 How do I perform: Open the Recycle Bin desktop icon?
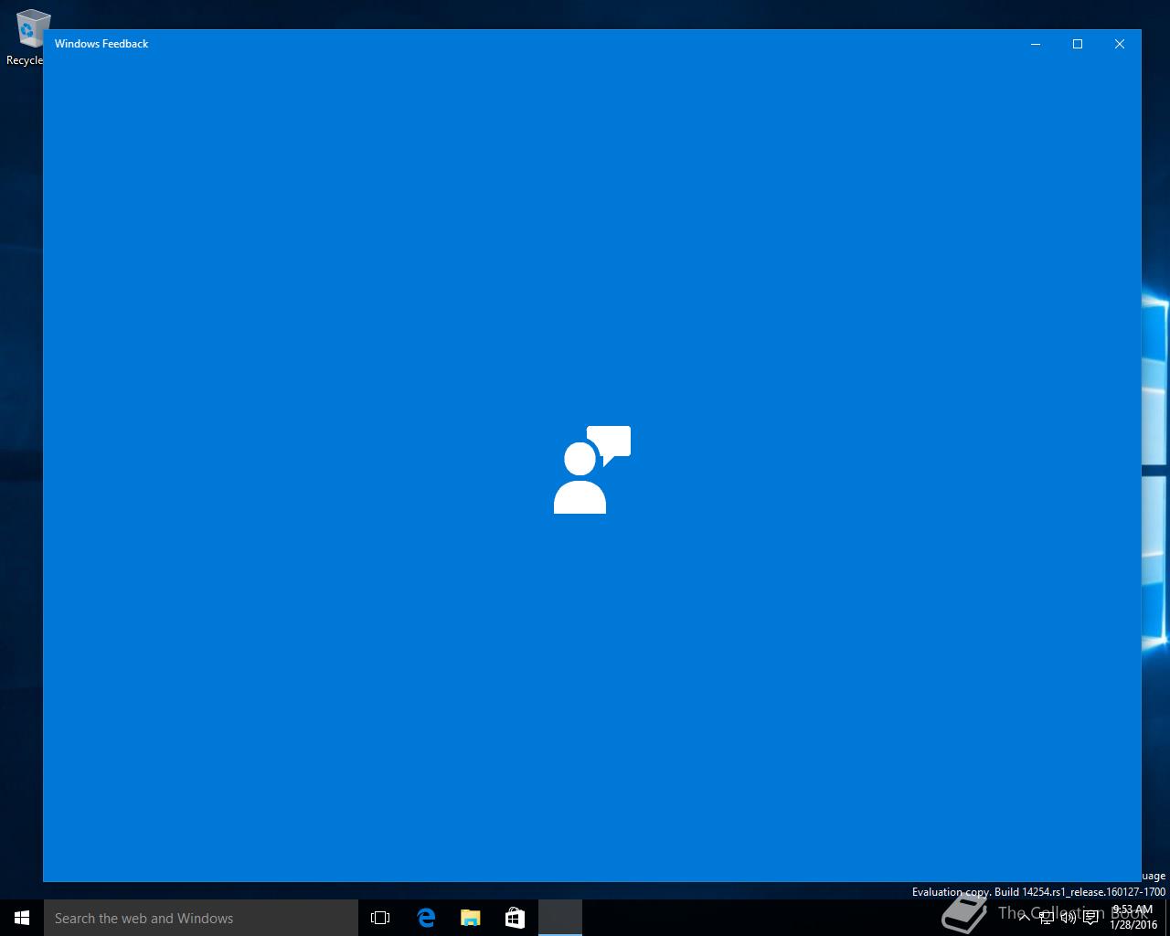31,37
